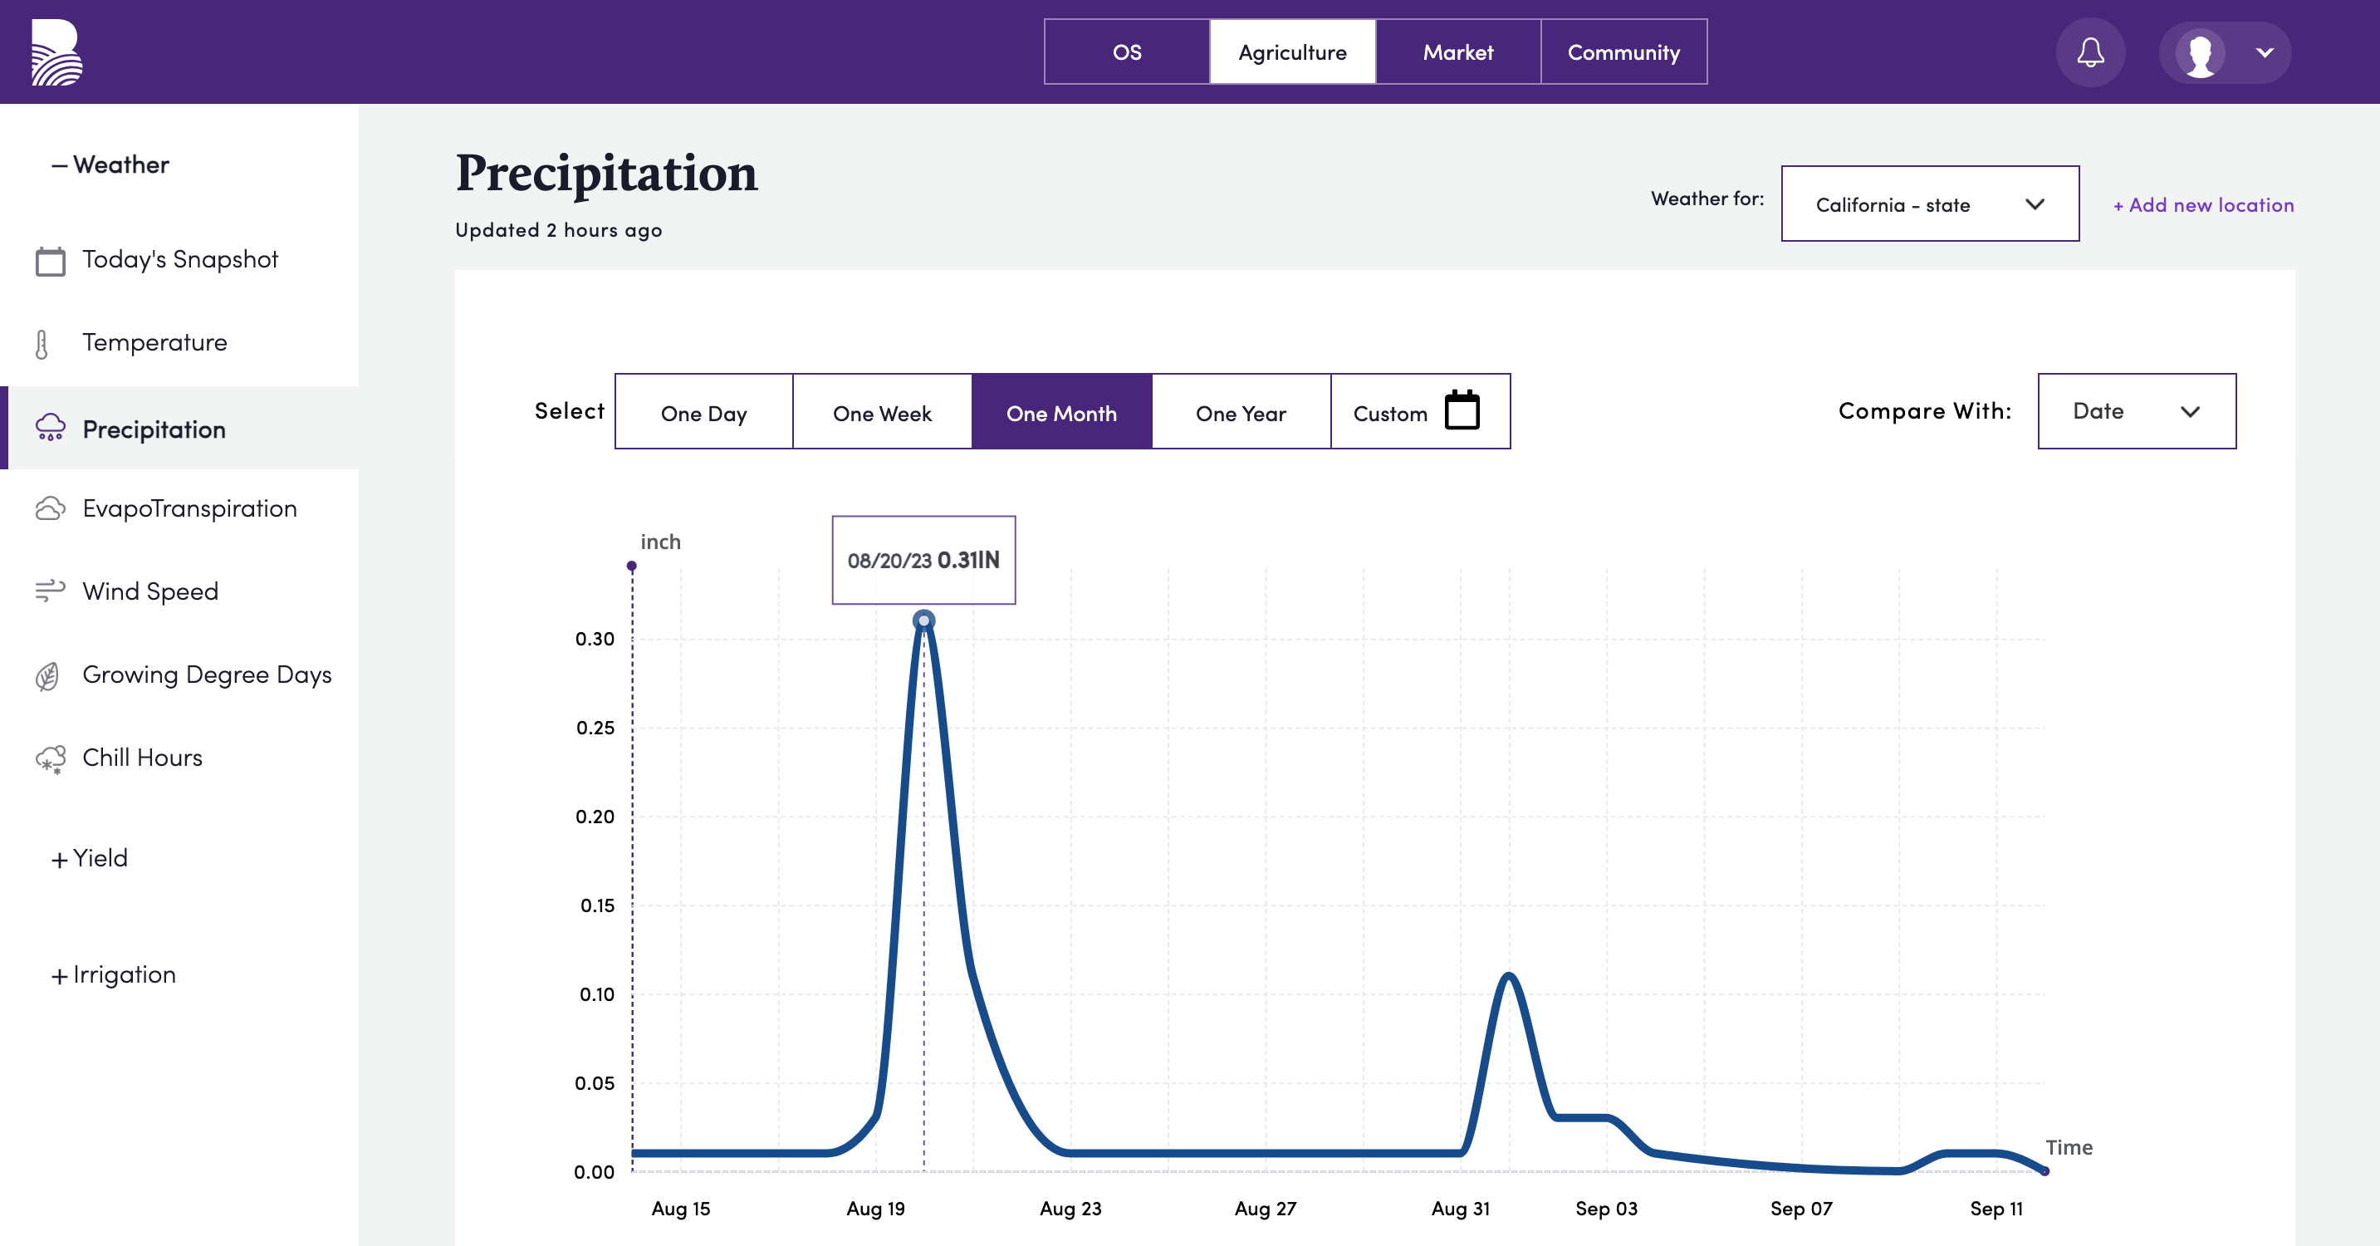Switch to the Agriculture tab
The image size is (2380, 1246).
(x=1291, y=52)
